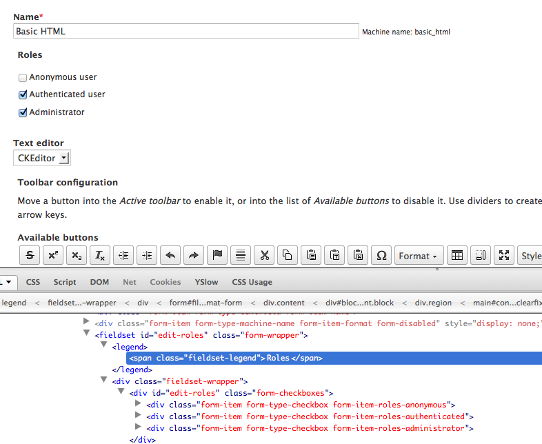Click the Horizontal Line button

241,255
